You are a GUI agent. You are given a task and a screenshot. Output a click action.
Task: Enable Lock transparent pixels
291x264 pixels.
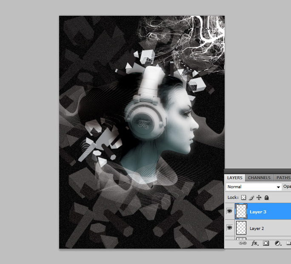(x=244, y=198)
